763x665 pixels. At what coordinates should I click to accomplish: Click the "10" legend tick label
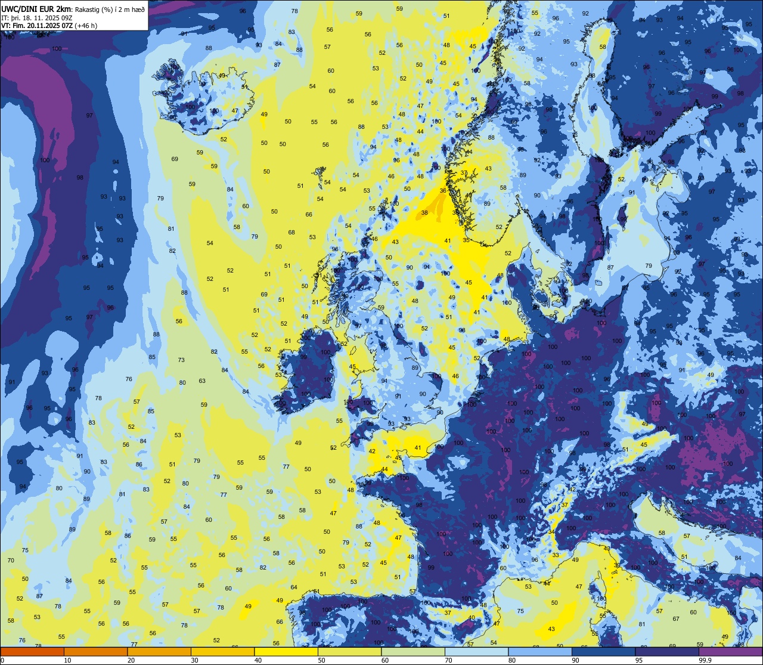click(x=67, y=660)
